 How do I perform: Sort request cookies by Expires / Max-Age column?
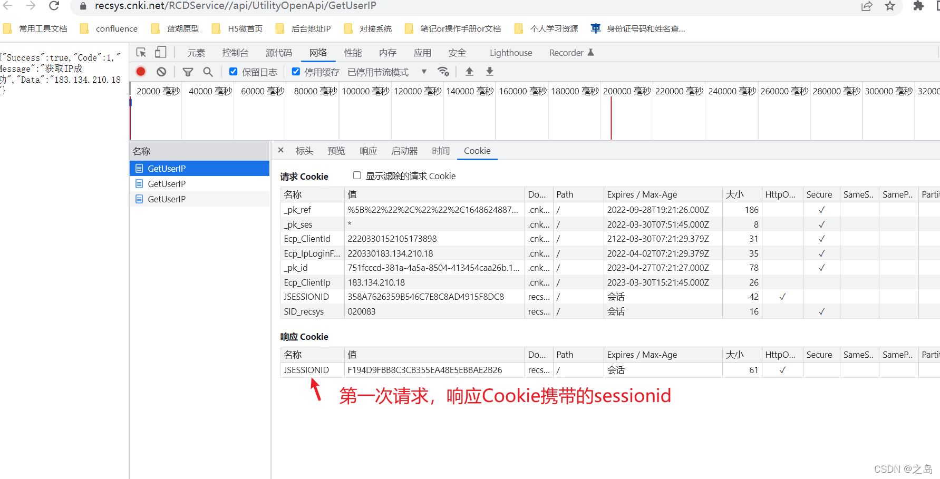tap(662, 194)
